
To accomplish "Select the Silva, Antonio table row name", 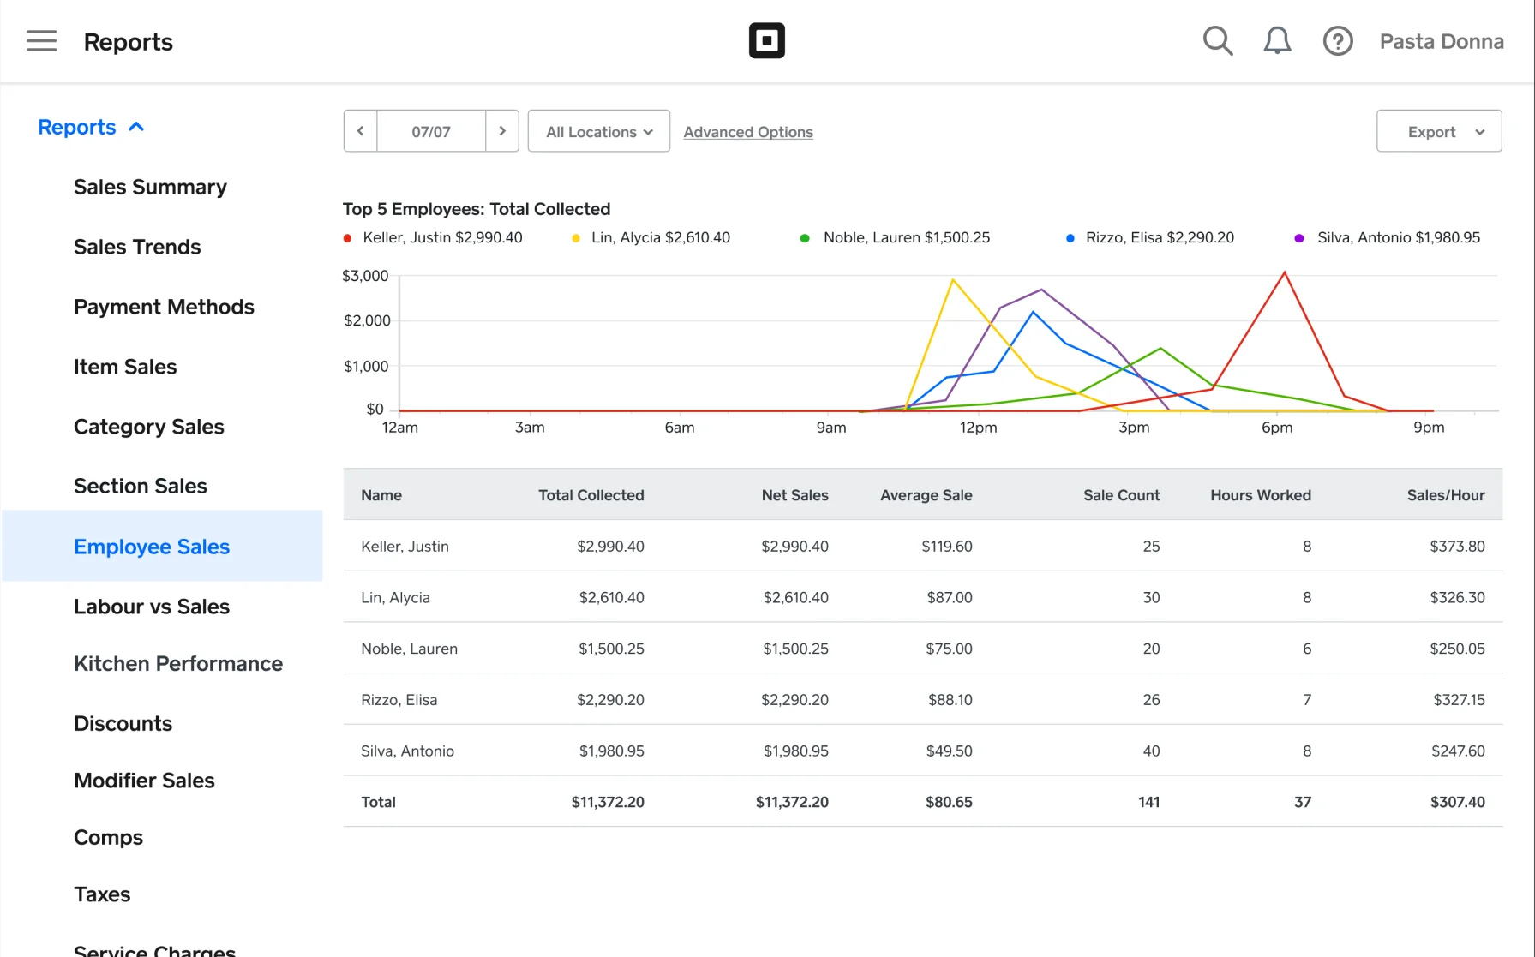I will coord(407,751).
